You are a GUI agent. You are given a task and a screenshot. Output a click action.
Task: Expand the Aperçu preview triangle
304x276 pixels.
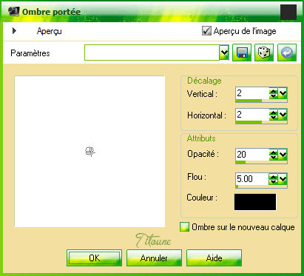(x=14, y=31)
